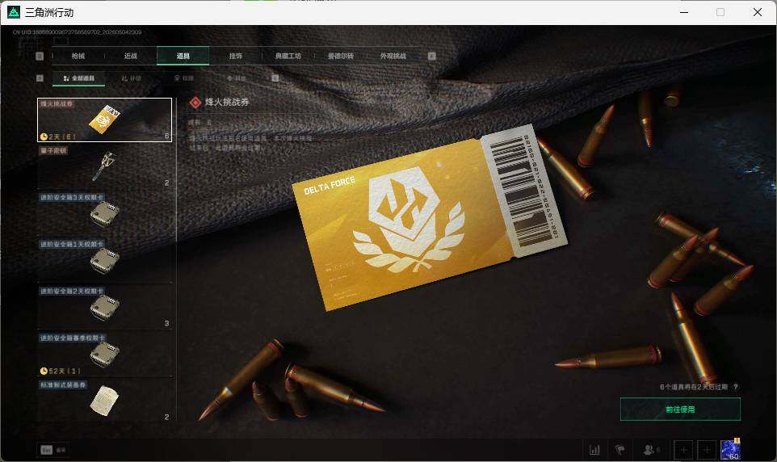Switch to the 外观挑战 tab

(x=393, y=56)
